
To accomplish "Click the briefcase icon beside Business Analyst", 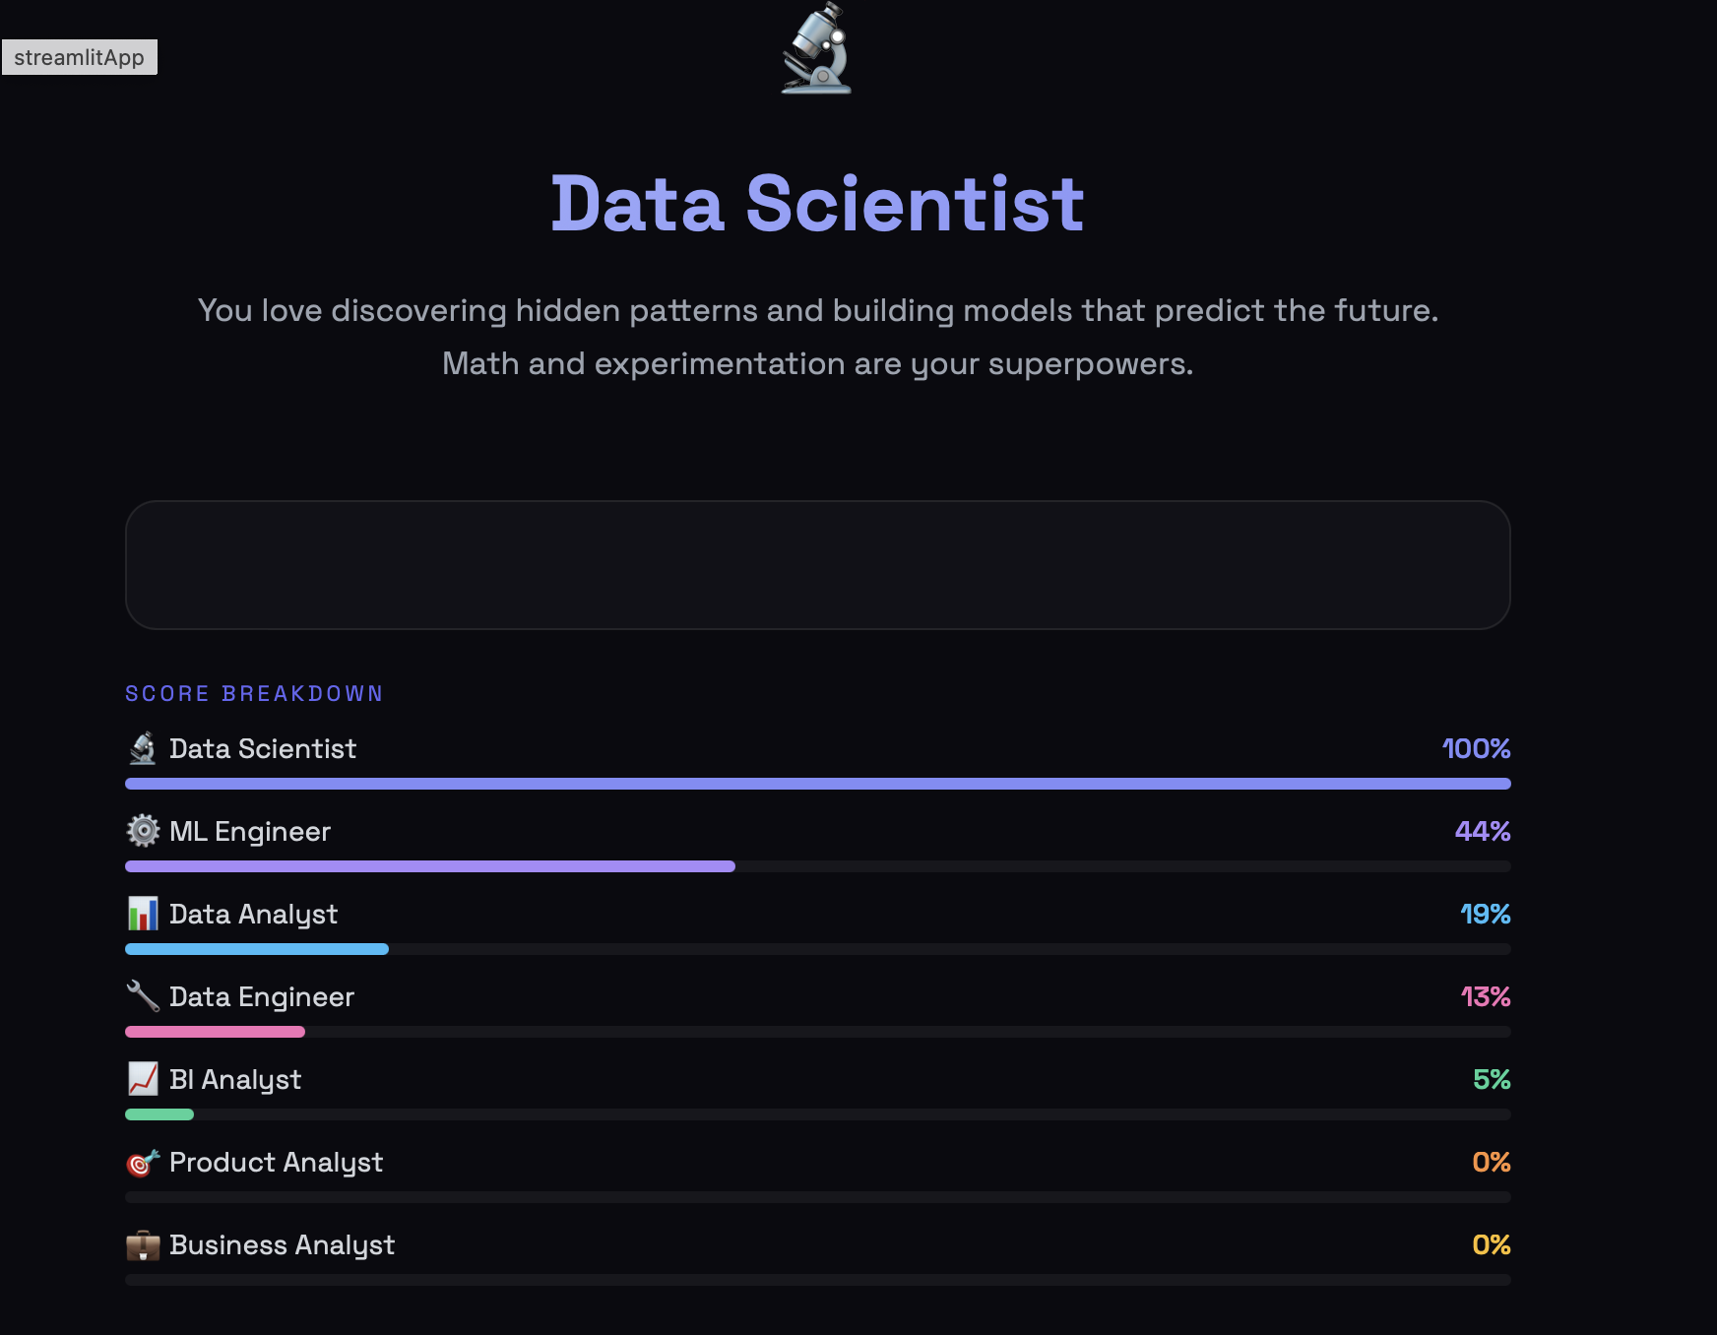I will click(143, 1245).
